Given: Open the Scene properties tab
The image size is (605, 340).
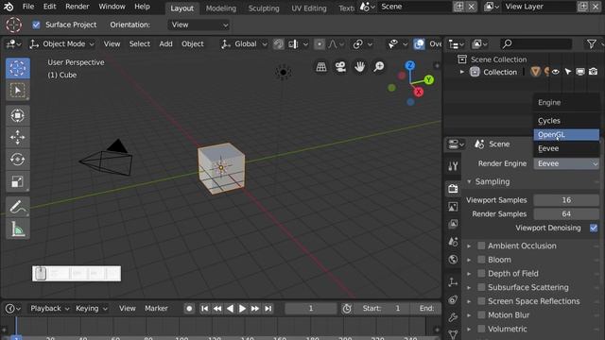Looking at the screenshot, I should tap(453, 242).
